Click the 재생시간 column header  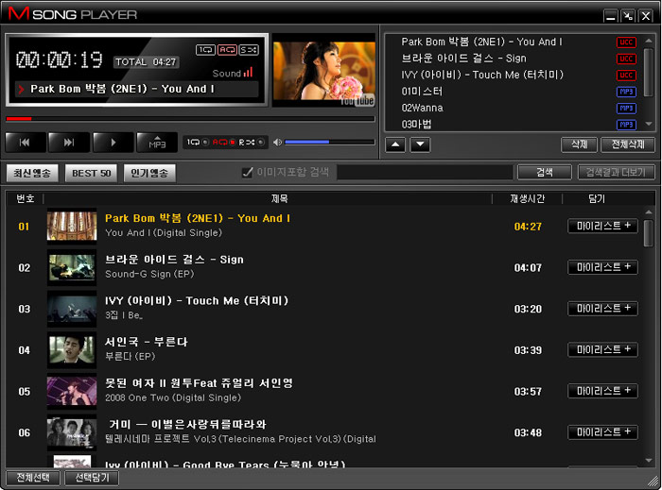(x=528, y=198)
